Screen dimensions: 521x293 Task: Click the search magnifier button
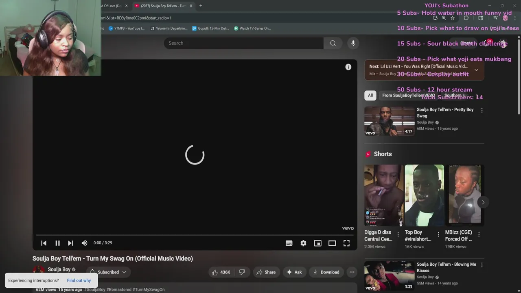(x=333, y=43)
